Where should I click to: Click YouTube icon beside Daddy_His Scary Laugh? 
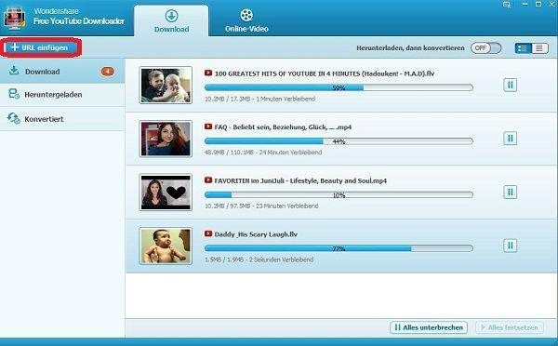pos(208,233)
